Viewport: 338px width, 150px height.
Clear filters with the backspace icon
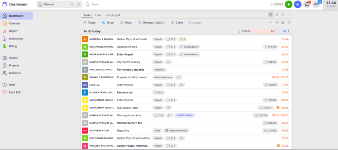277,22
